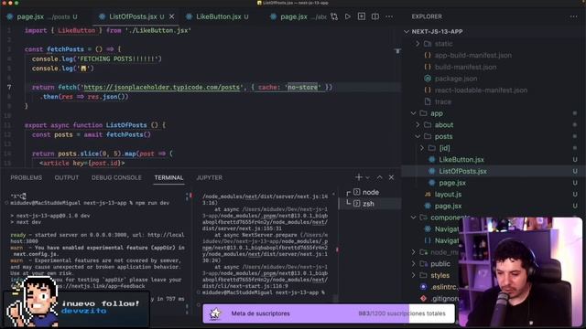The image size is (586, 329).
Task: Open layout.js file
Action: [x=448, y=195]
